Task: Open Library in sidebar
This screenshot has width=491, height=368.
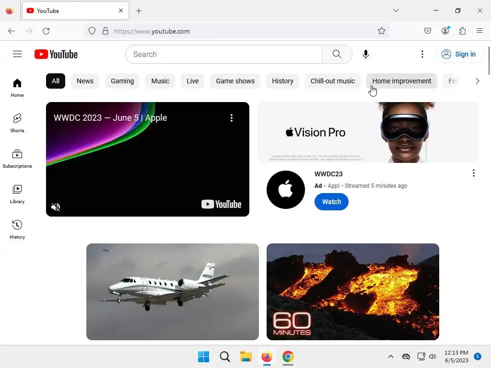Action: (17, 195)
